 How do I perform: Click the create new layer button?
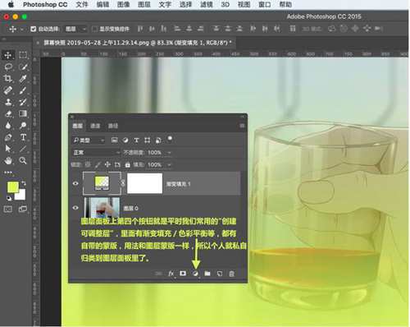click(220, 274)
